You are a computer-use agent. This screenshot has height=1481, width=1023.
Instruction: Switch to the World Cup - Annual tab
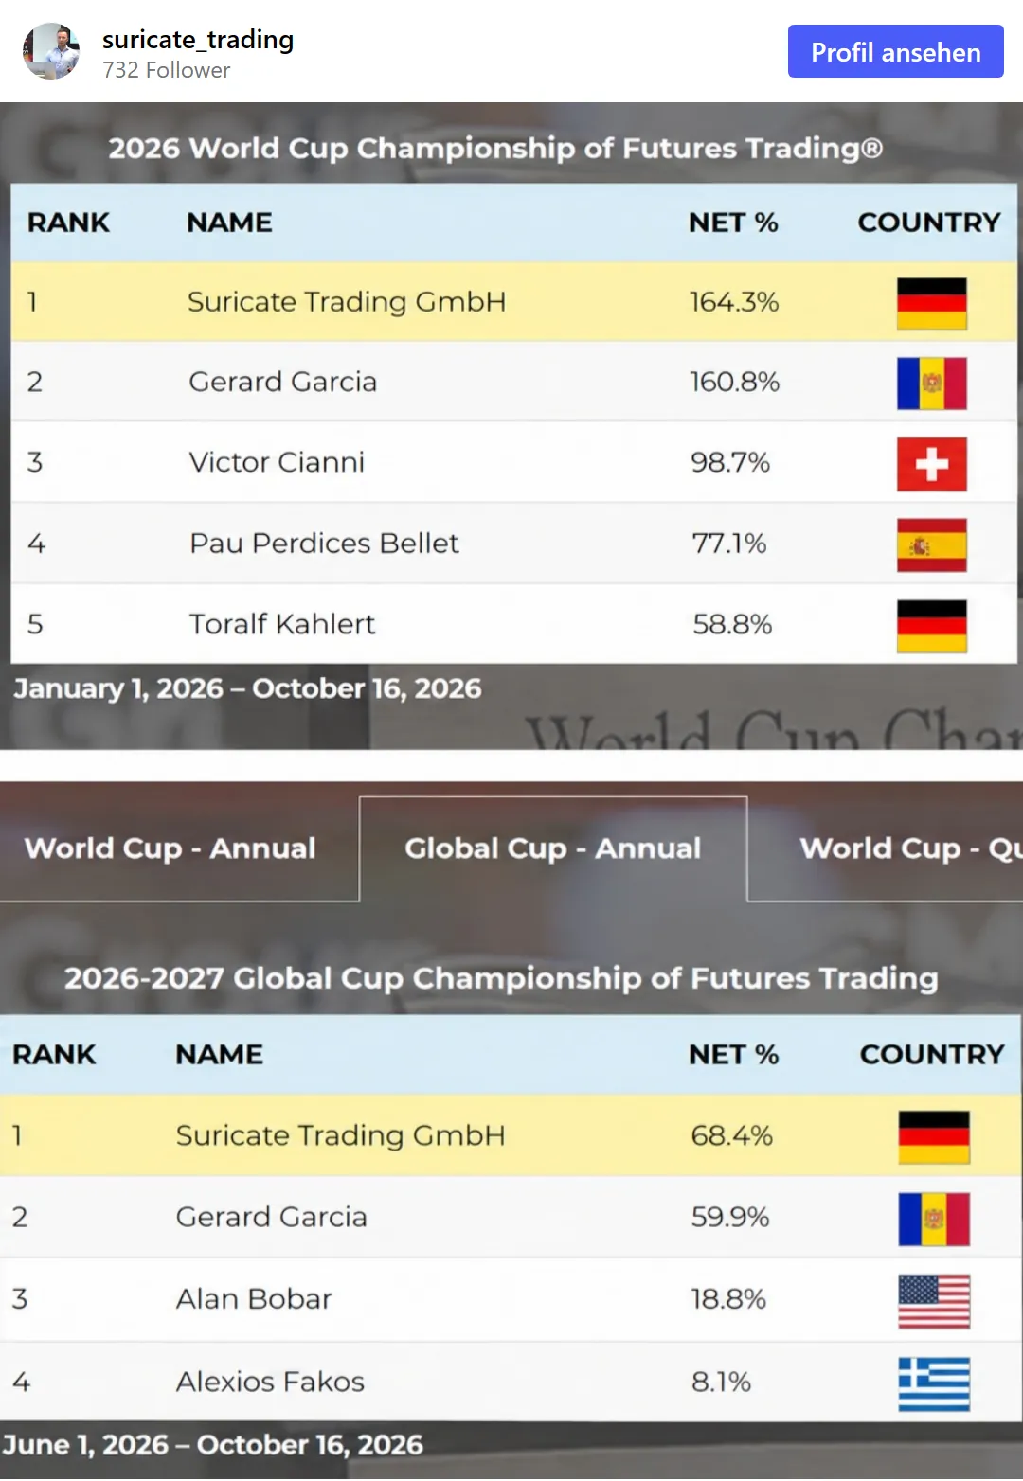point(170,848)
